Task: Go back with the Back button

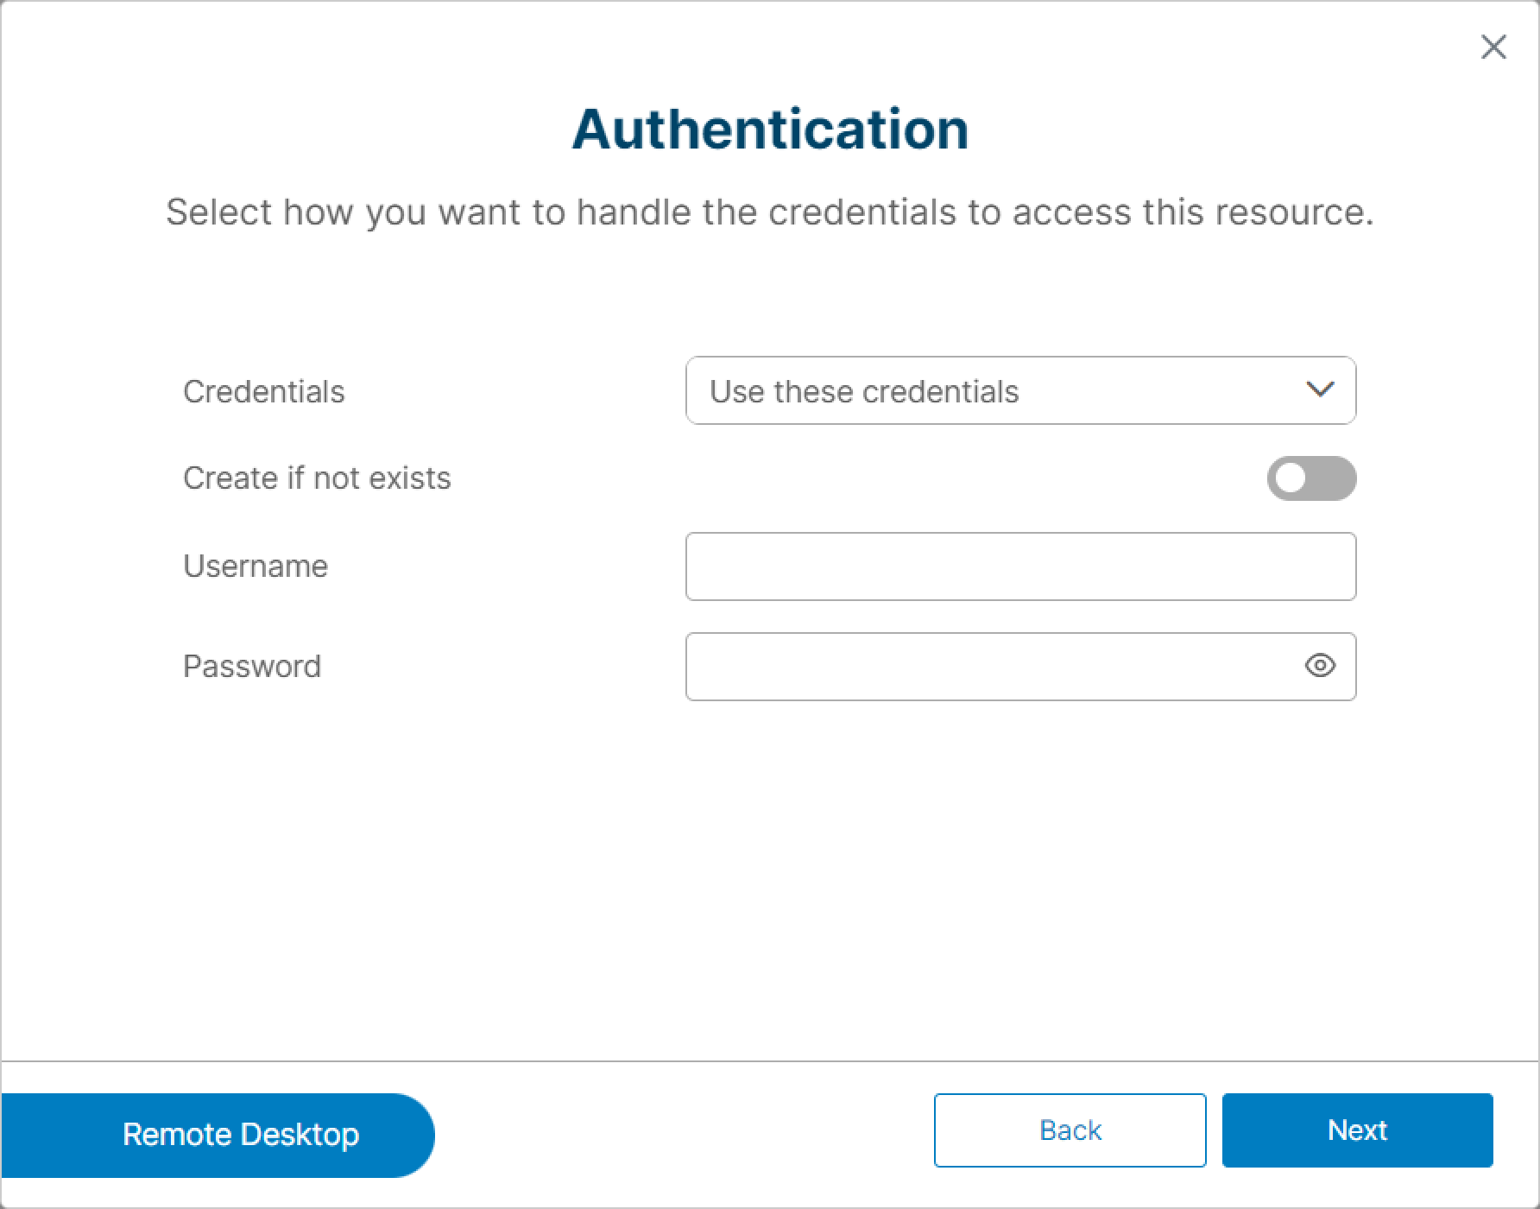Action: [x=1070, y=1130]
